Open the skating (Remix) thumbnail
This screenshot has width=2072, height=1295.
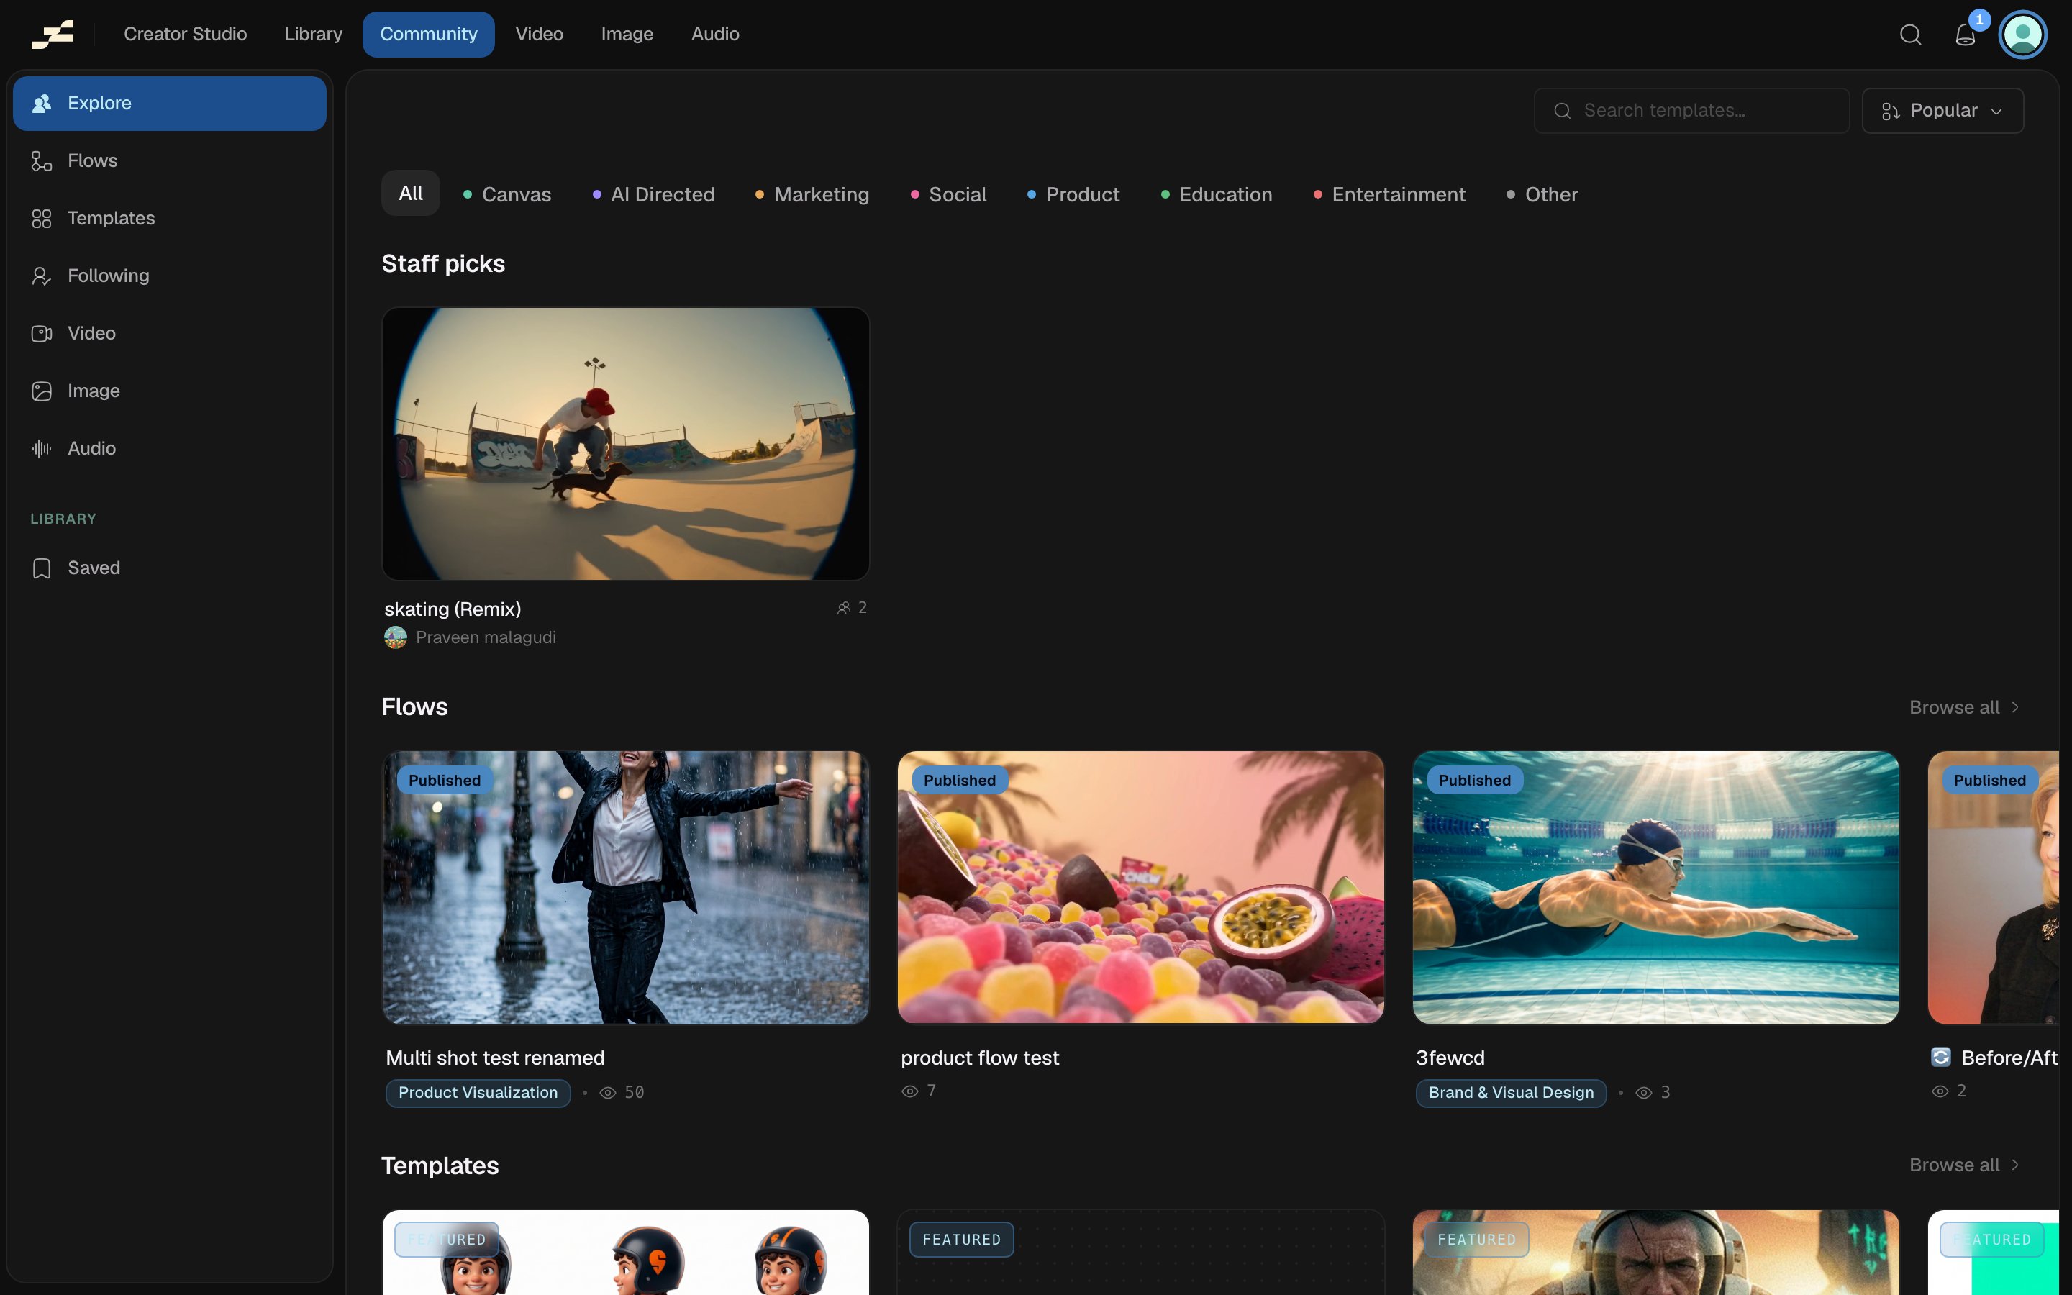coord(625,444)
